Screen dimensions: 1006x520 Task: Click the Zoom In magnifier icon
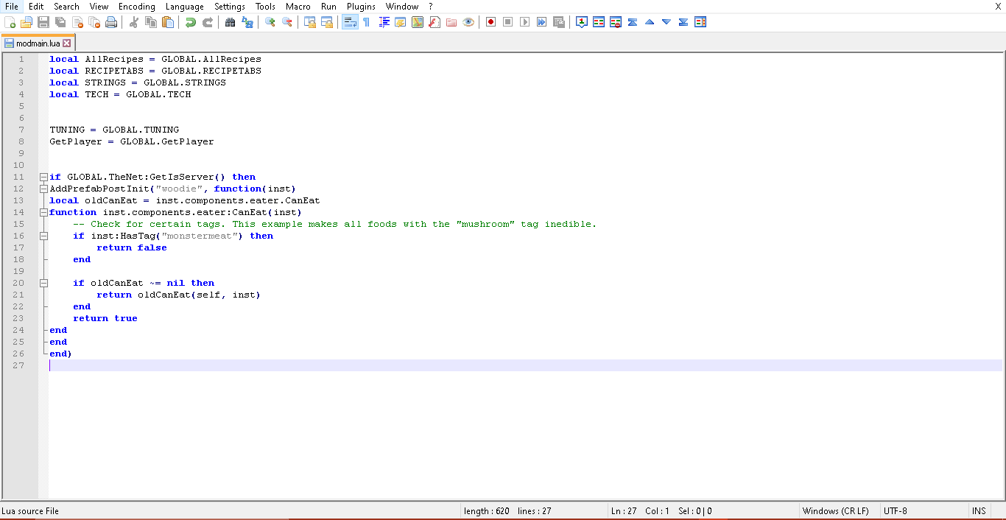click(270, 22)
